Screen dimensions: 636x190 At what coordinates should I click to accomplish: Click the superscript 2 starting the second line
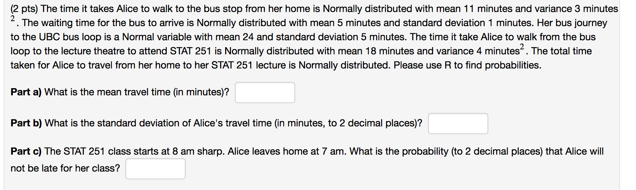(13, 19)
